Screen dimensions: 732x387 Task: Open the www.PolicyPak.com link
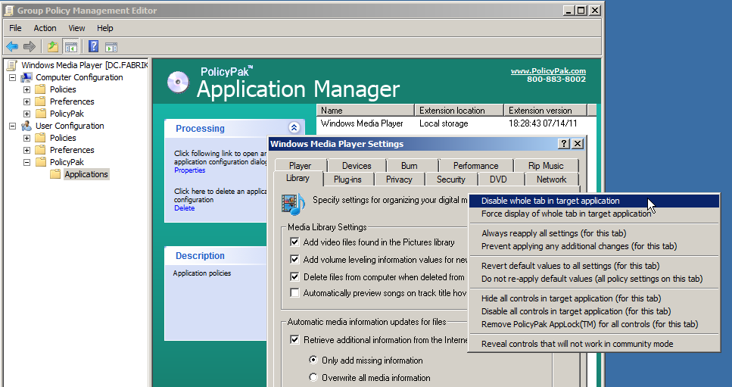pos(548,71)
